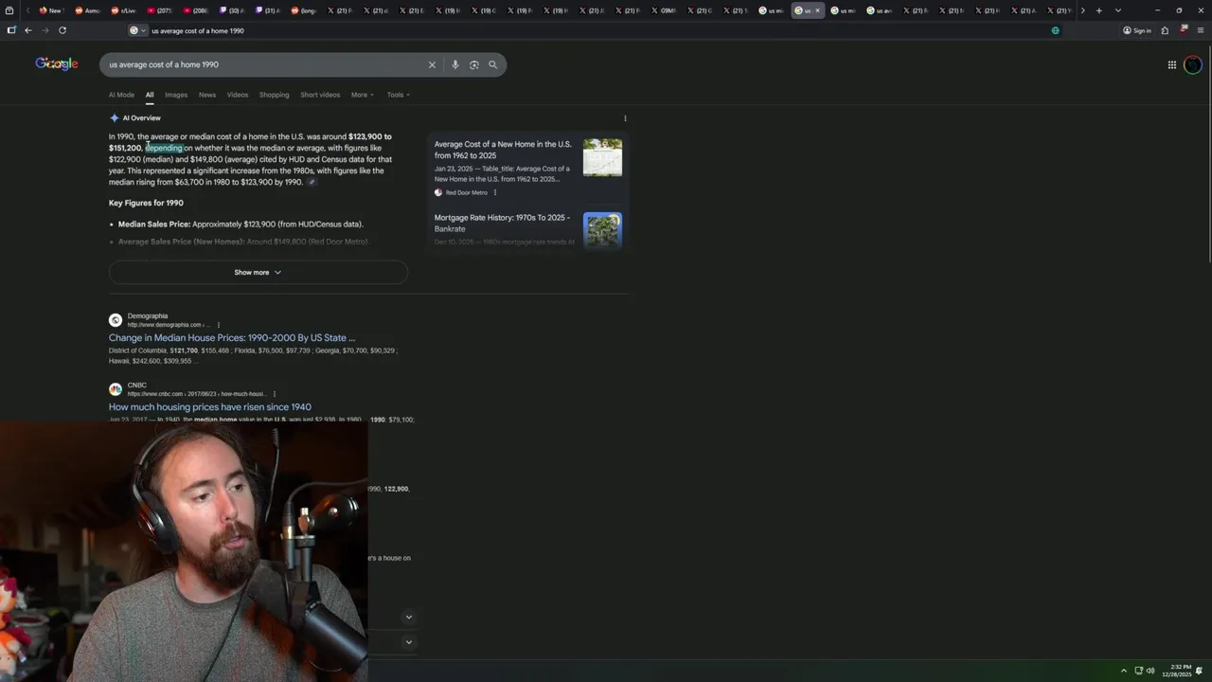Start voice search with the microphone icon

point(454,64)
